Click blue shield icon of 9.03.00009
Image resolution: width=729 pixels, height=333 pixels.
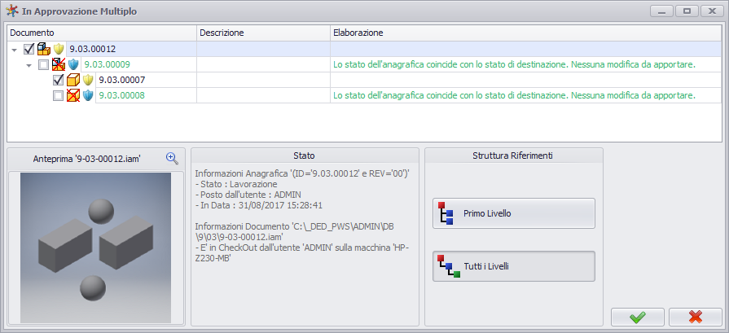pyautogui.click(x=73, y=64)
